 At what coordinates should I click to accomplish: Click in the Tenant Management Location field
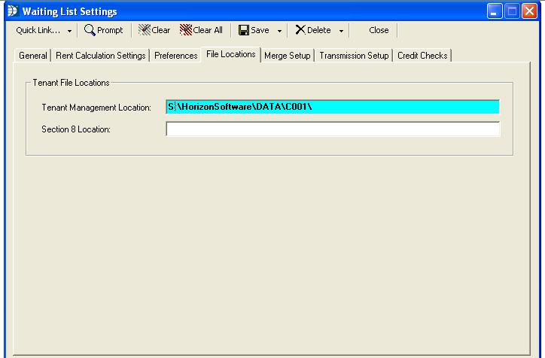click(x=332, y=107)
